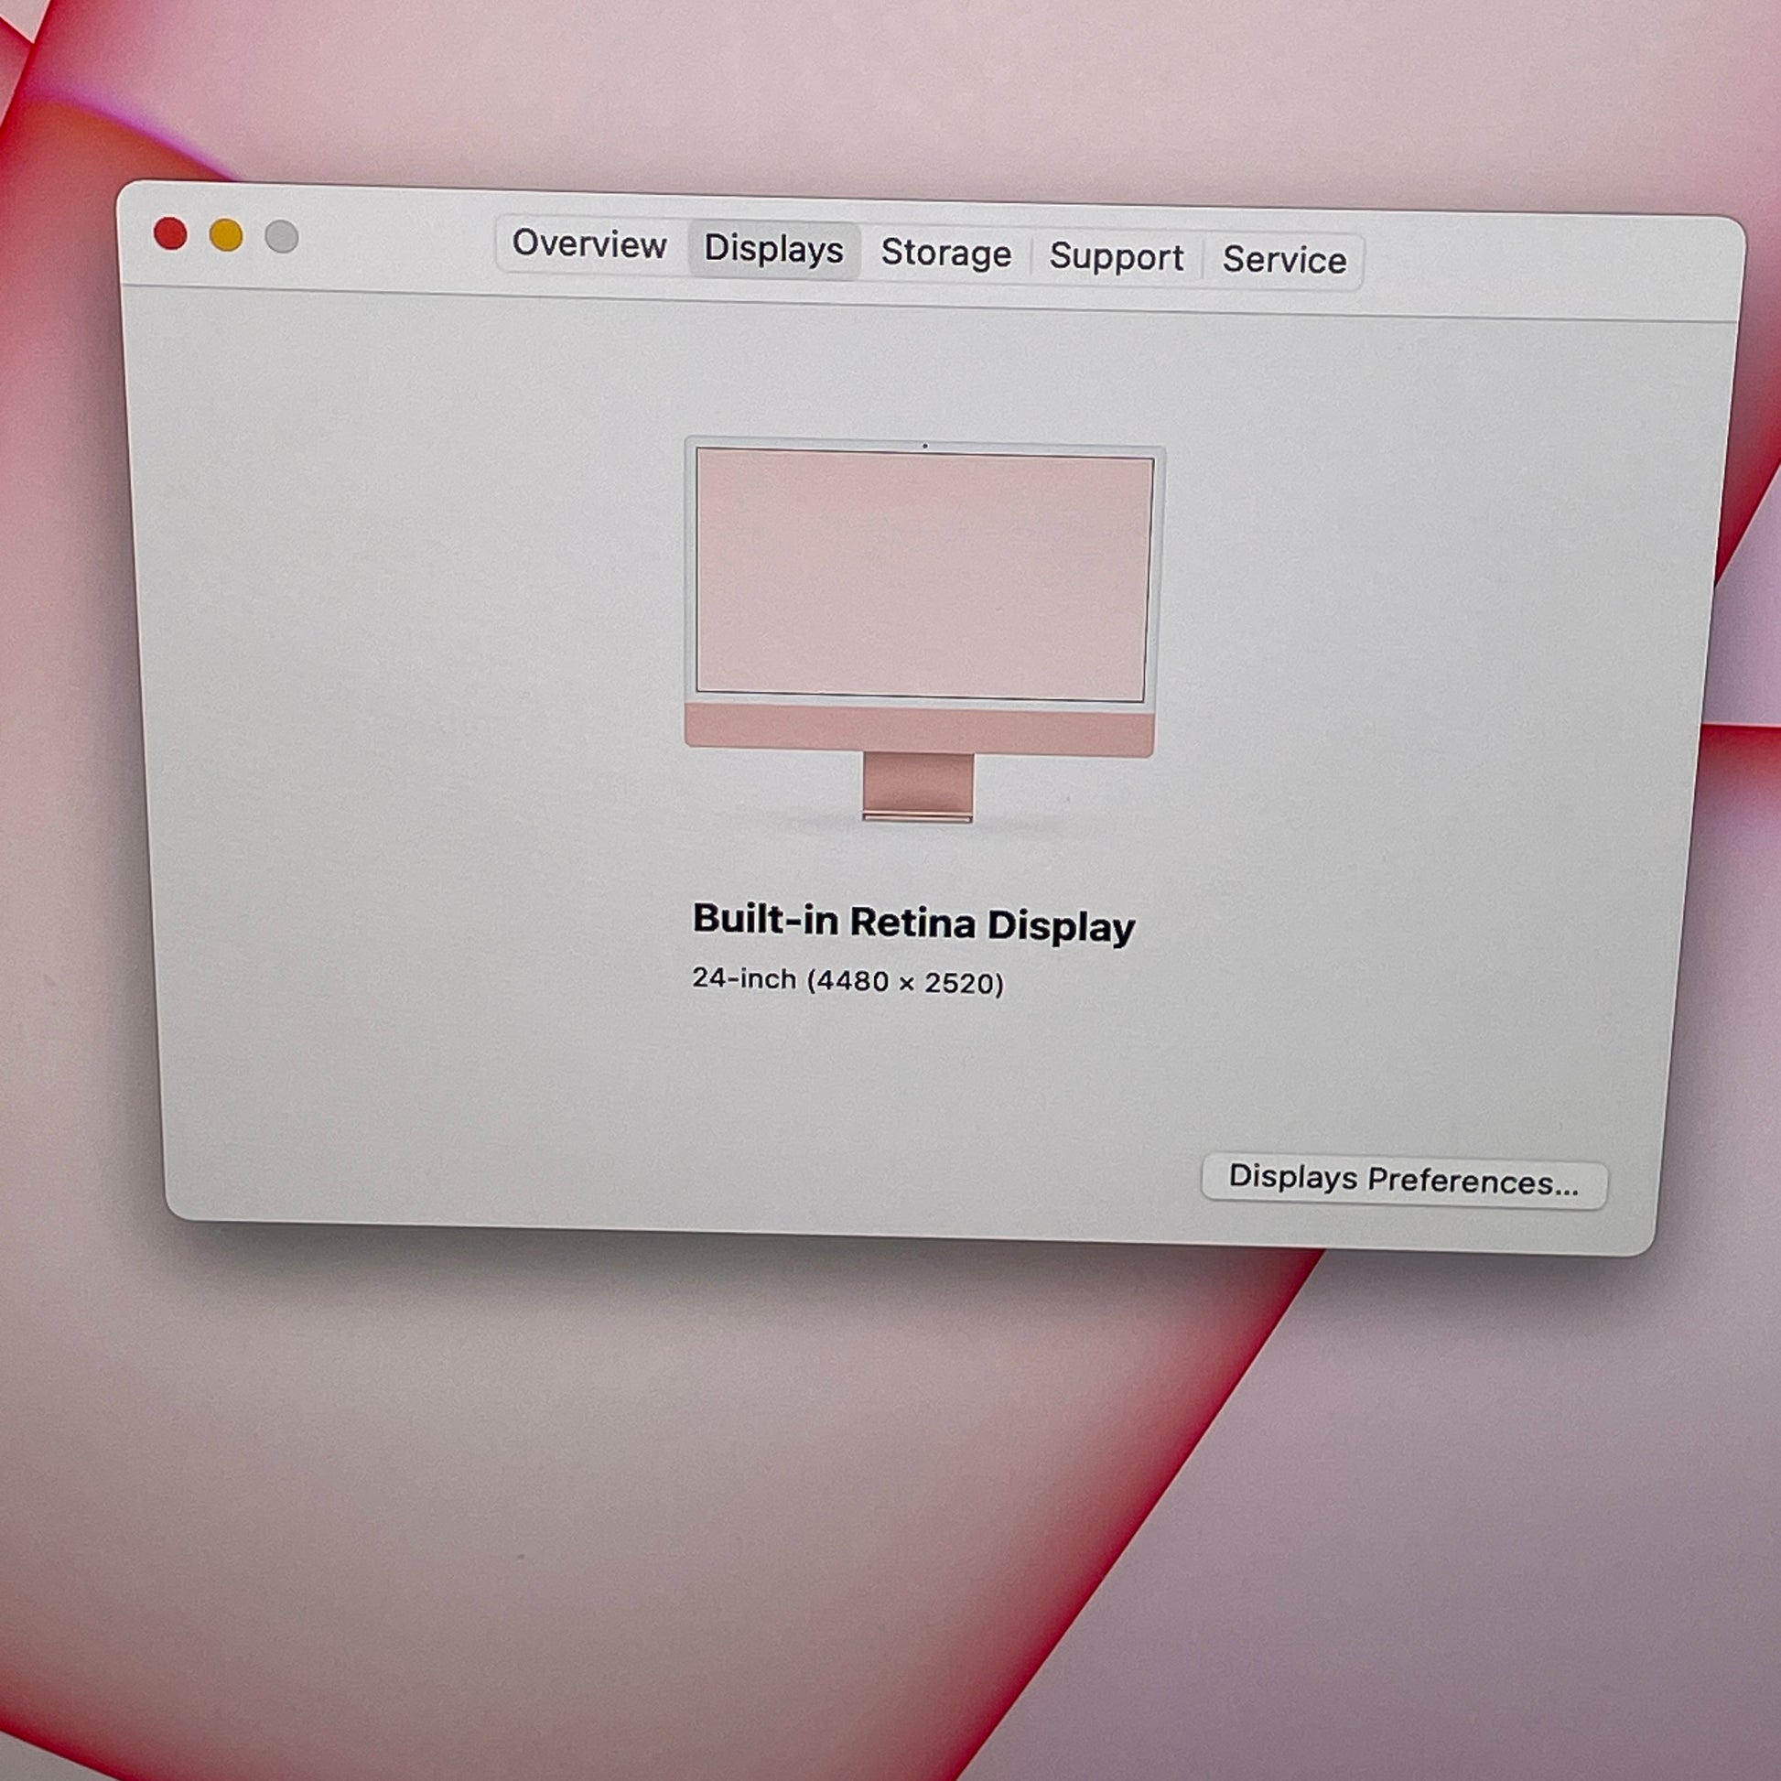This screenshot has width=1781, height=1781.
Task: Click the iMac pink chin bar
Action: [919, 730]
